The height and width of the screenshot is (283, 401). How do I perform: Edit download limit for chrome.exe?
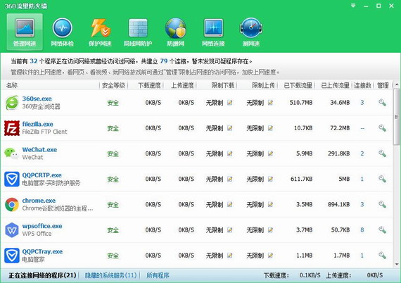[229, 204]
